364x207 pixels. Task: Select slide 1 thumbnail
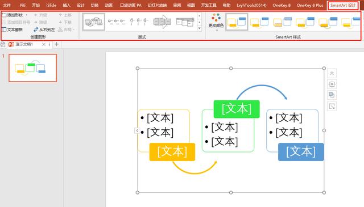tap(33, 68)
